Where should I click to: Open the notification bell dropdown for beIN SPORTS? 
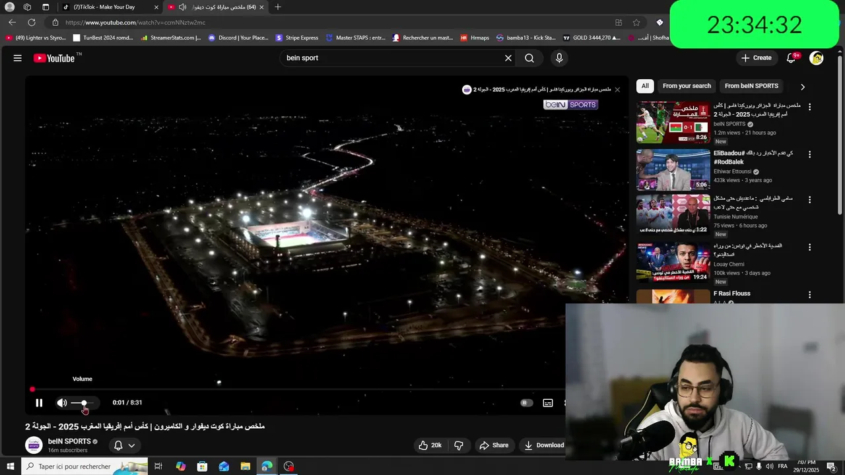(x=124, y=445)
